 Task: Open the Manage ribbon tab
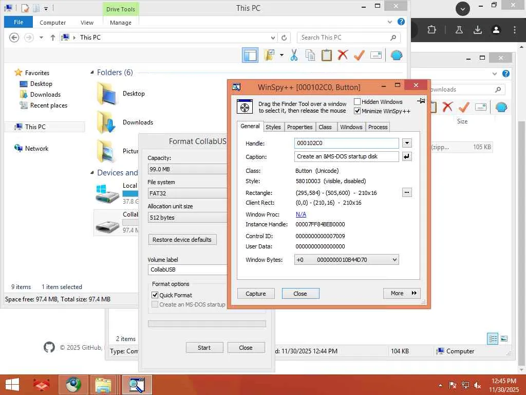click(121, 23)
